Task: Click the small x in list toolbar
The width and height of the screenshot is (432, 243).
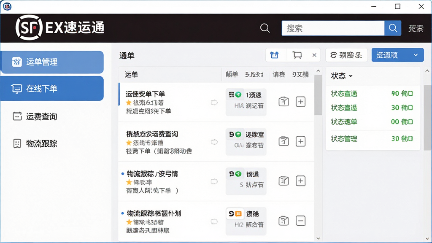Action: (x=314, y=55)
